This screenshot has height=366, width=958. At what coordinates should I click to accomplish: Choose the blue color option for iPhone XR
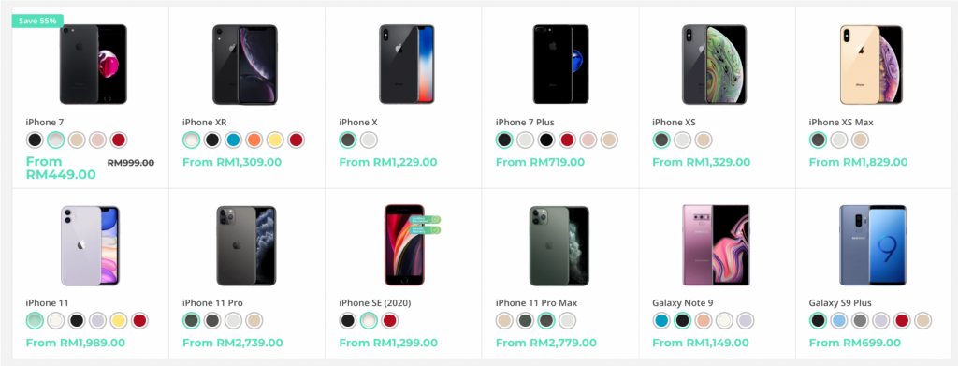(x=233, y=139)
